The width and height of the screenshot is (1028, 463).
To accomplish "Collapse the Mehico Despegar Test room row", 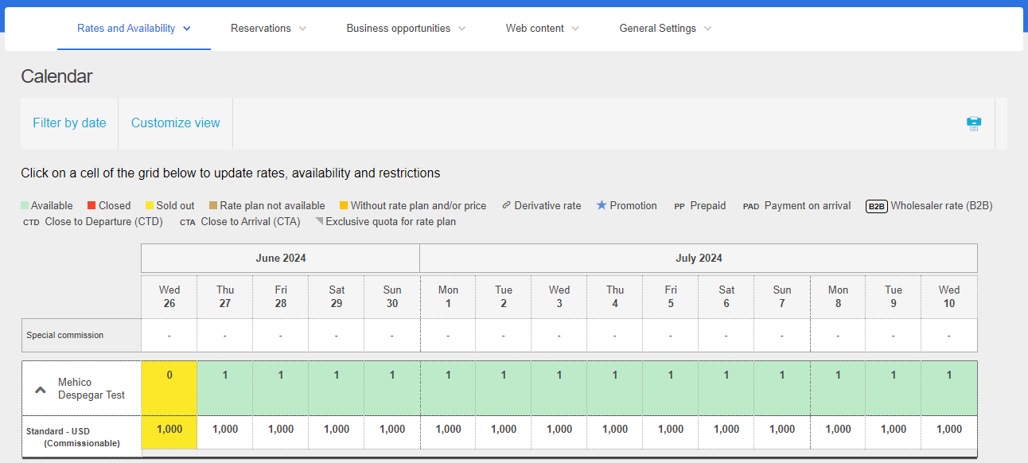I will click(40, 390).
